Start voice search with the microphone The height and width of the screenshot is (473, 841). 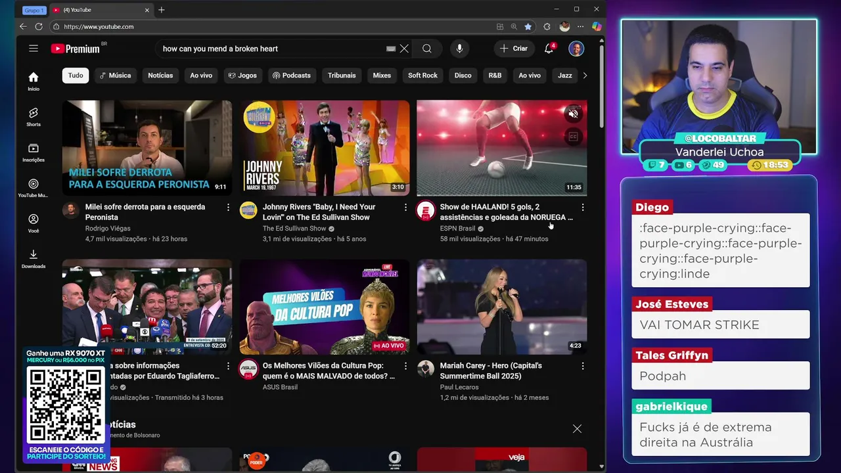[x=459, y=49]
